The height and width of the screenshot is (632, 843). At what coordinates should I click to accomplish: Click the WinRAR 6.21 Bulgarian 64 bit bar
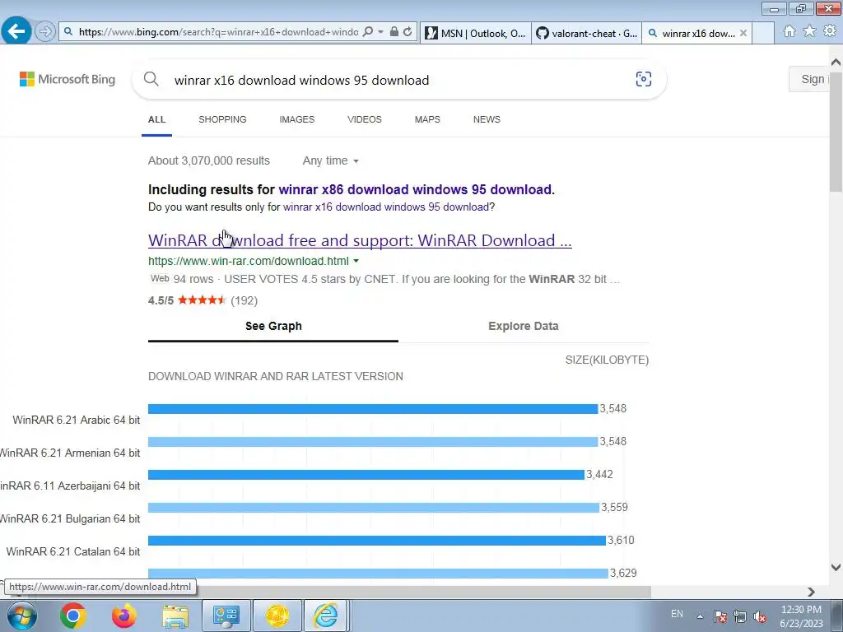click(x=374, y=507)
